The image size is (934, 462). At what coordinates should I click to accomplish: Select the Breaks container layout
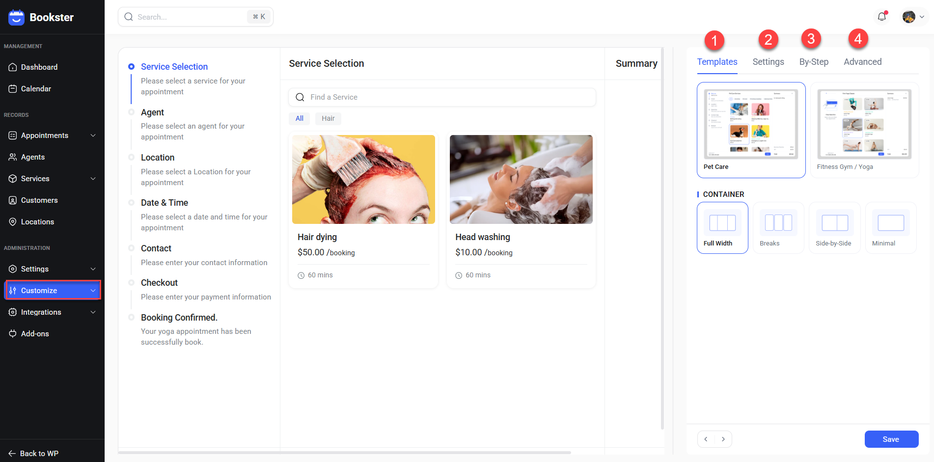click(x=778, y=228)
